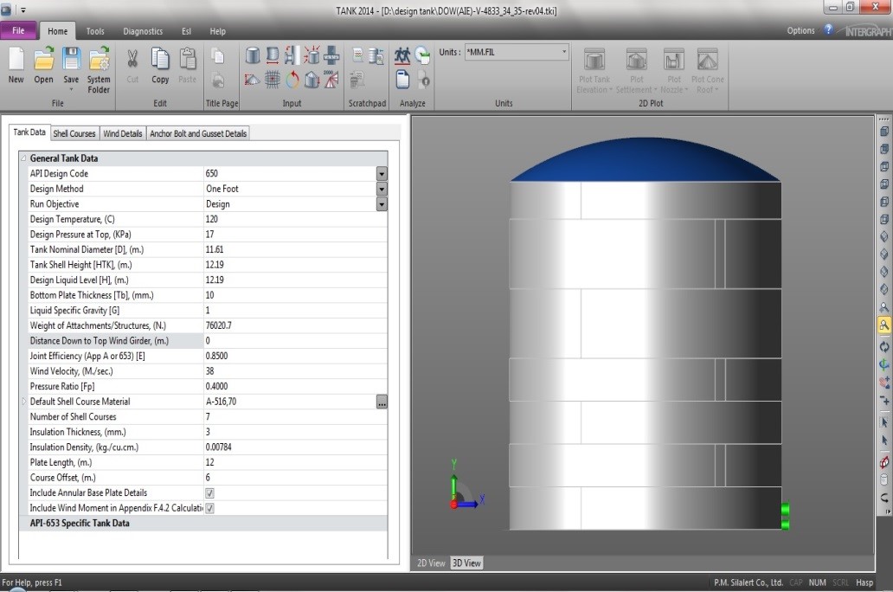Open the Units file dropdown
Screen dimensions: 893x592
coord(563,52)
